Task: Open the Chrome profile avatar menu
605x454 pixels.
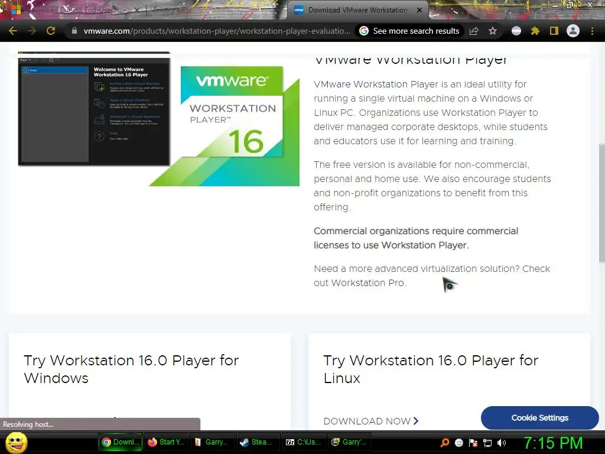Action: point(573,31)
